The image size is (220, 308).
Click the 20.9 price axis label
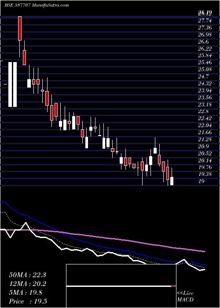click(x=203, y=147)
